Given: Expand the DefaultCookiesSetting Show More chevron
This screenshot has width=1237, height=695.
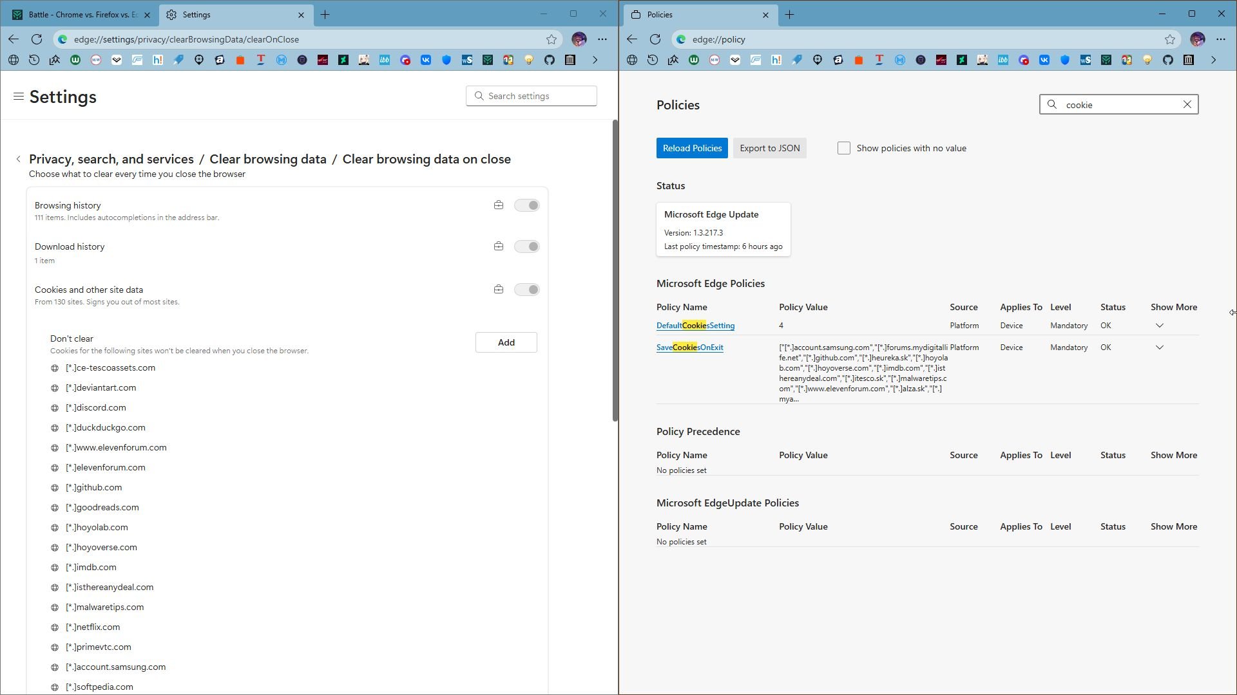Looking at the screenshot, I should tap(1160, 326).
